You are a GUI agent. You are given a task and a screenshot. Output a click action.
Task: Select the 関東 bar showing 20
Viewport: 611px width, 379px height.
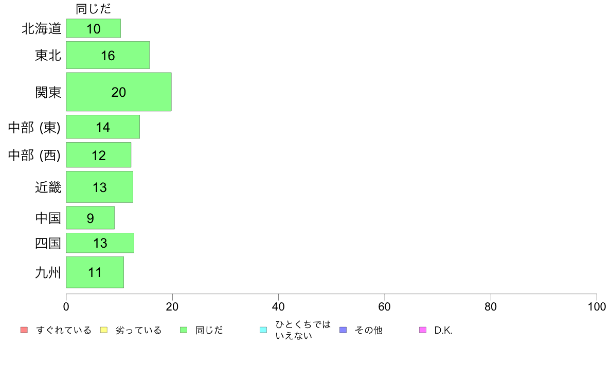[x=119, y=92]
